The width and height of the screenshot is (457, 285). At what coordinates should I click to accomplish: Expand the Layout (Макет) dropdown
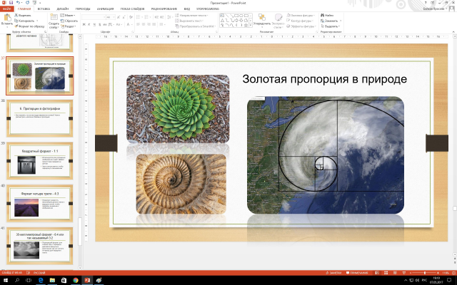coord(68,15)
